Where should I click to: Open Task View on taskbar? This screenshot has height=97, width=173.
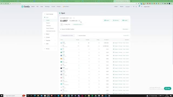click(x=31, y=96)
